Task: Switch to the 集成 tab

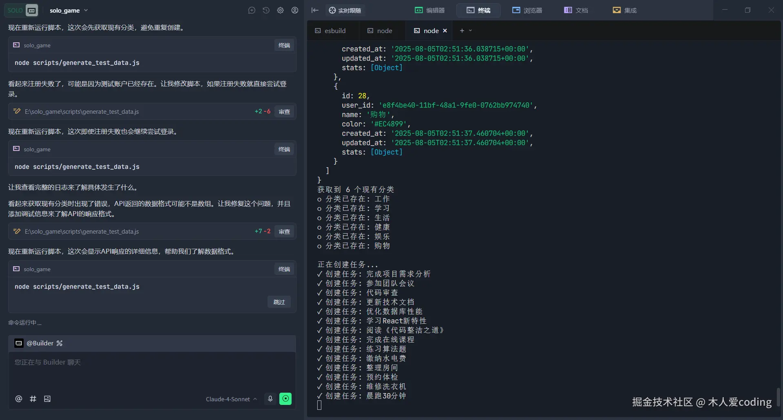Action: [x=624, y=10]
